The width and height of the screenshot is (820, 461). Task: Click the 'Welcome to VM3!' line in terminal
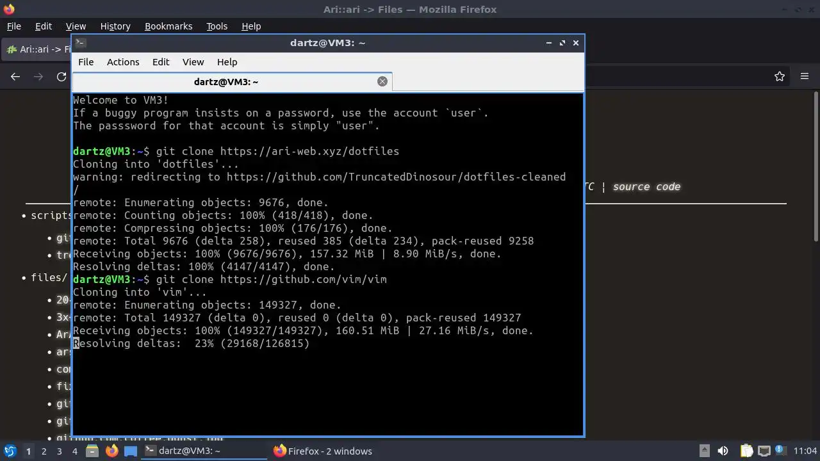tap(121, 100)
